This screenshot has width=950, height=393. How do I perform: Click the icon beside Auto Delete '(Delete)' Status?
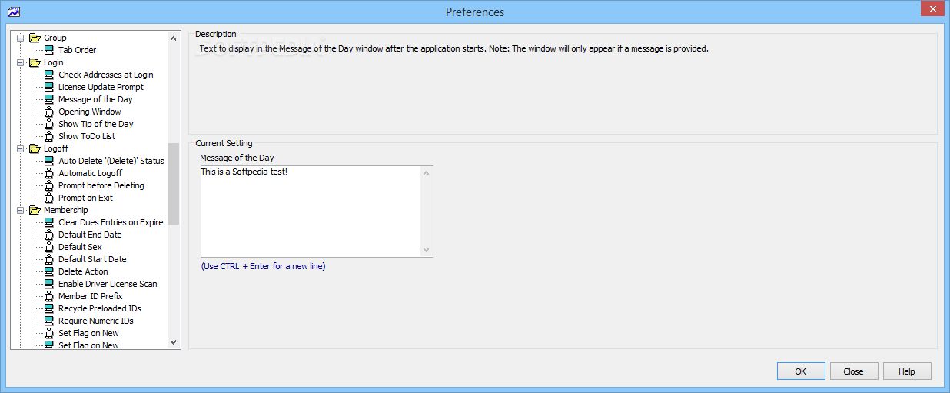tap(49, 161)
